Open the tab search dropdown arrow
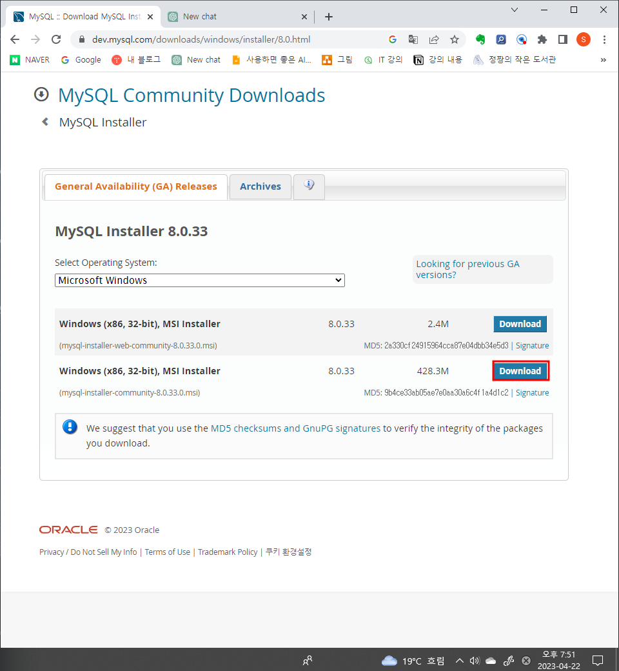The image size is (619, 671). point(515,10)
